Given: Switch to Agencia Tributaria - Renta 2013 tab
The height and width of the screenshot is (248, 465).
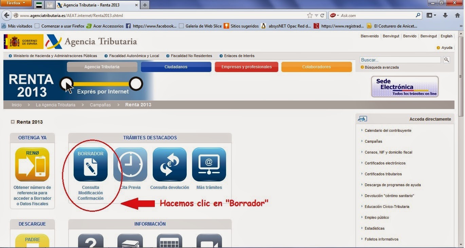Looking at the screenshot, I should pos(97,5).
